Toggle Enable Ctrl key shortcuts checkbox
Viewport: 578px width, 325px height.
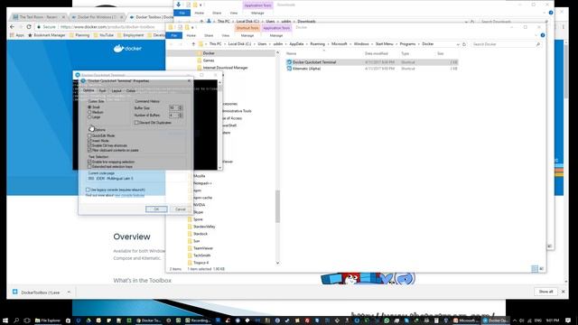click(x=89, y=145)
